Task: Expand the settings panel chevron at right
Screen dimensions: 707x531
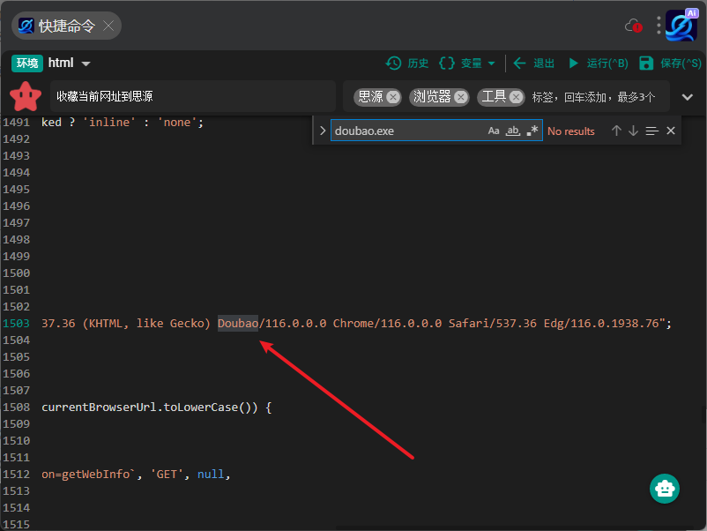Action: (688, 97)
